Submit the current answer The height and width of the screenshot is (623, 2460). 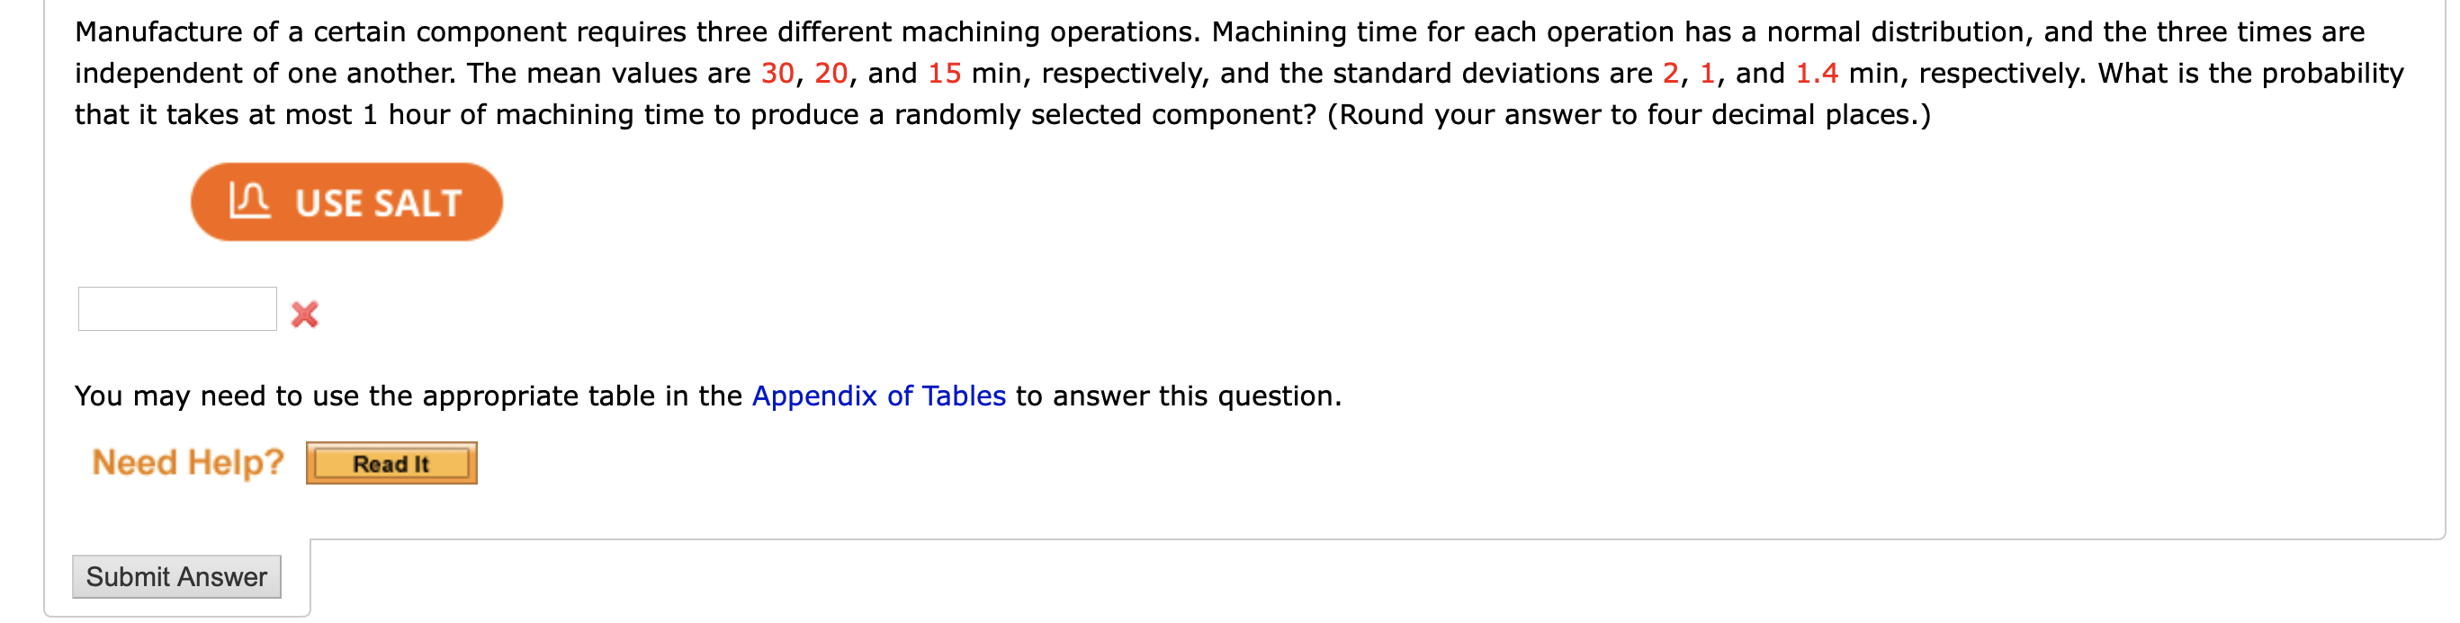(176, 575)
